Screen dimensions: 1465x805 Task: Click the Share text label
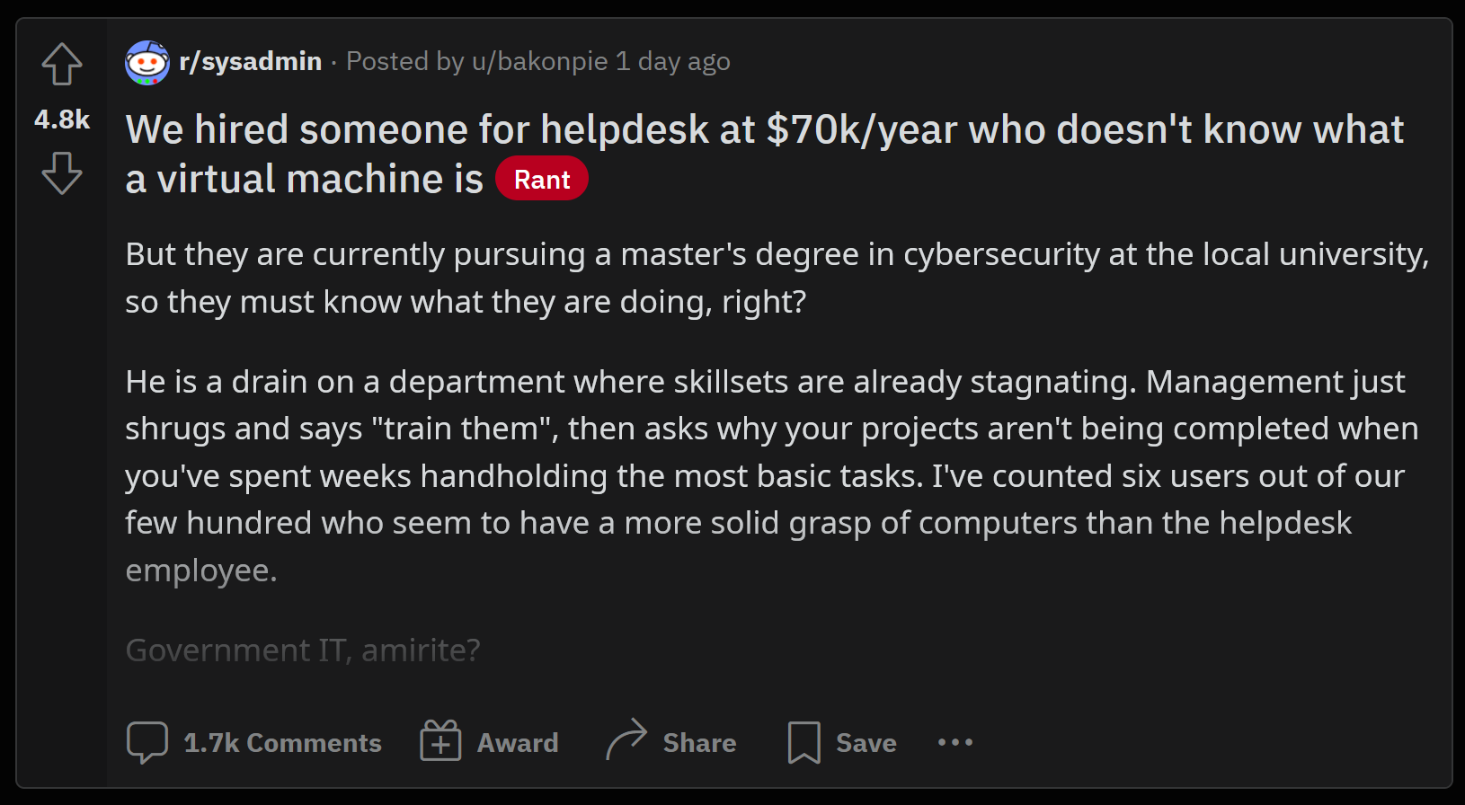click(x=699, y=743)
